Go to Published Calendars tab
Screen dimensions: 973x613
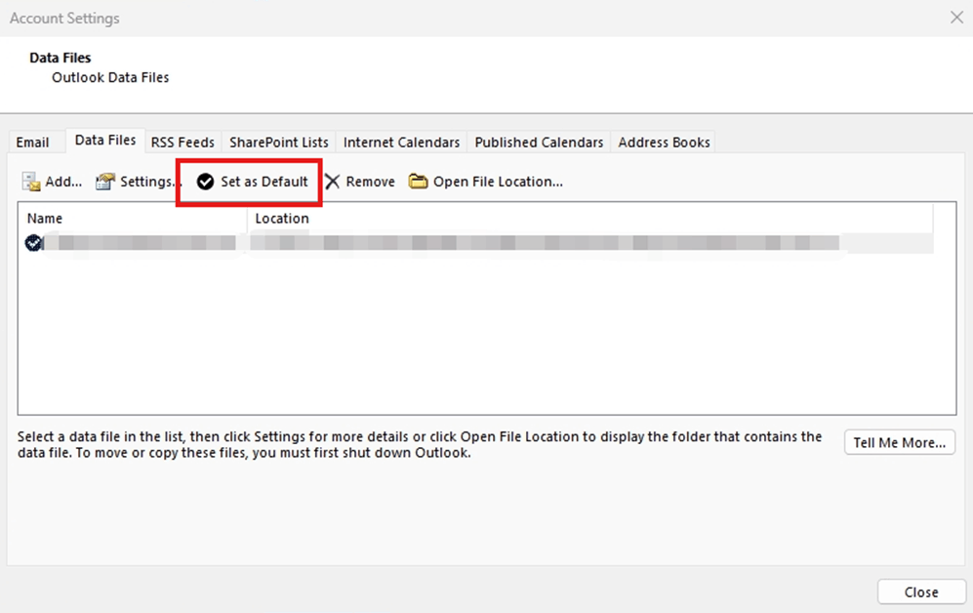coord(539,143)
